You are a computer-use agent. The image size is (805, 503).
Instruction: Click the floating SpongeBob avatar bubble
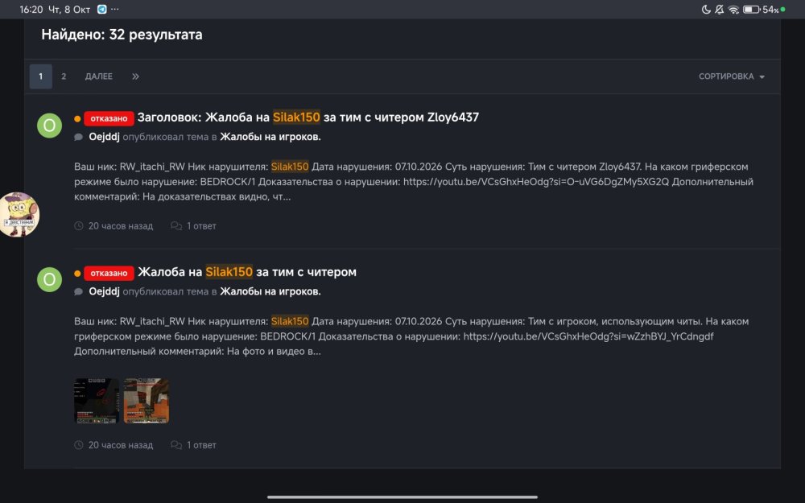19,215
